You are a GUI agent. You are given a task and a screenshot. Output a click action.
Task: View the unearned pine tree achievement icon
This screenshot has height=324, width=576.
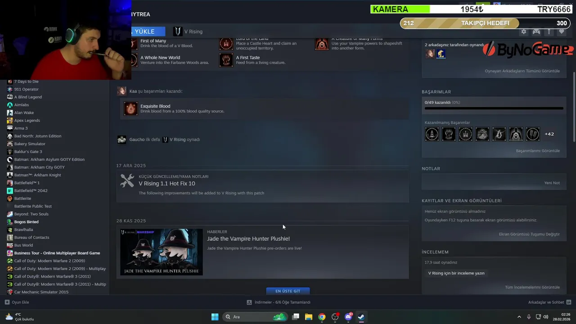click(x=432, y=134)
